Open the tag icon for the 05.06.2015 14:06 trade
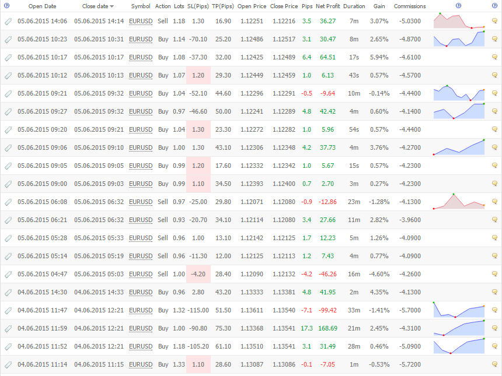 tap(8, 22)
